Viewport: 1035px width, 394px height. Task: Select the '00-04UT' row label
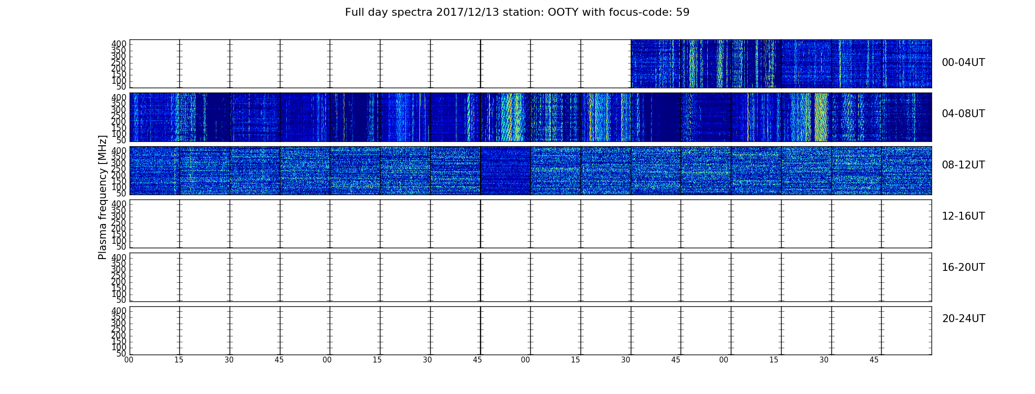pyautogui.click(x=964, y=63)
